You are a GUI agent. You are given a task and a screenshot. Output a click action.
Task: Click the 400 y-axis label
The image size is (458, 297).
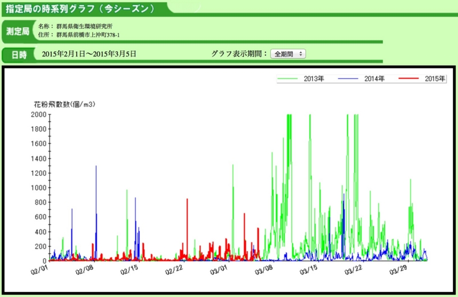(x=41, y=232)
